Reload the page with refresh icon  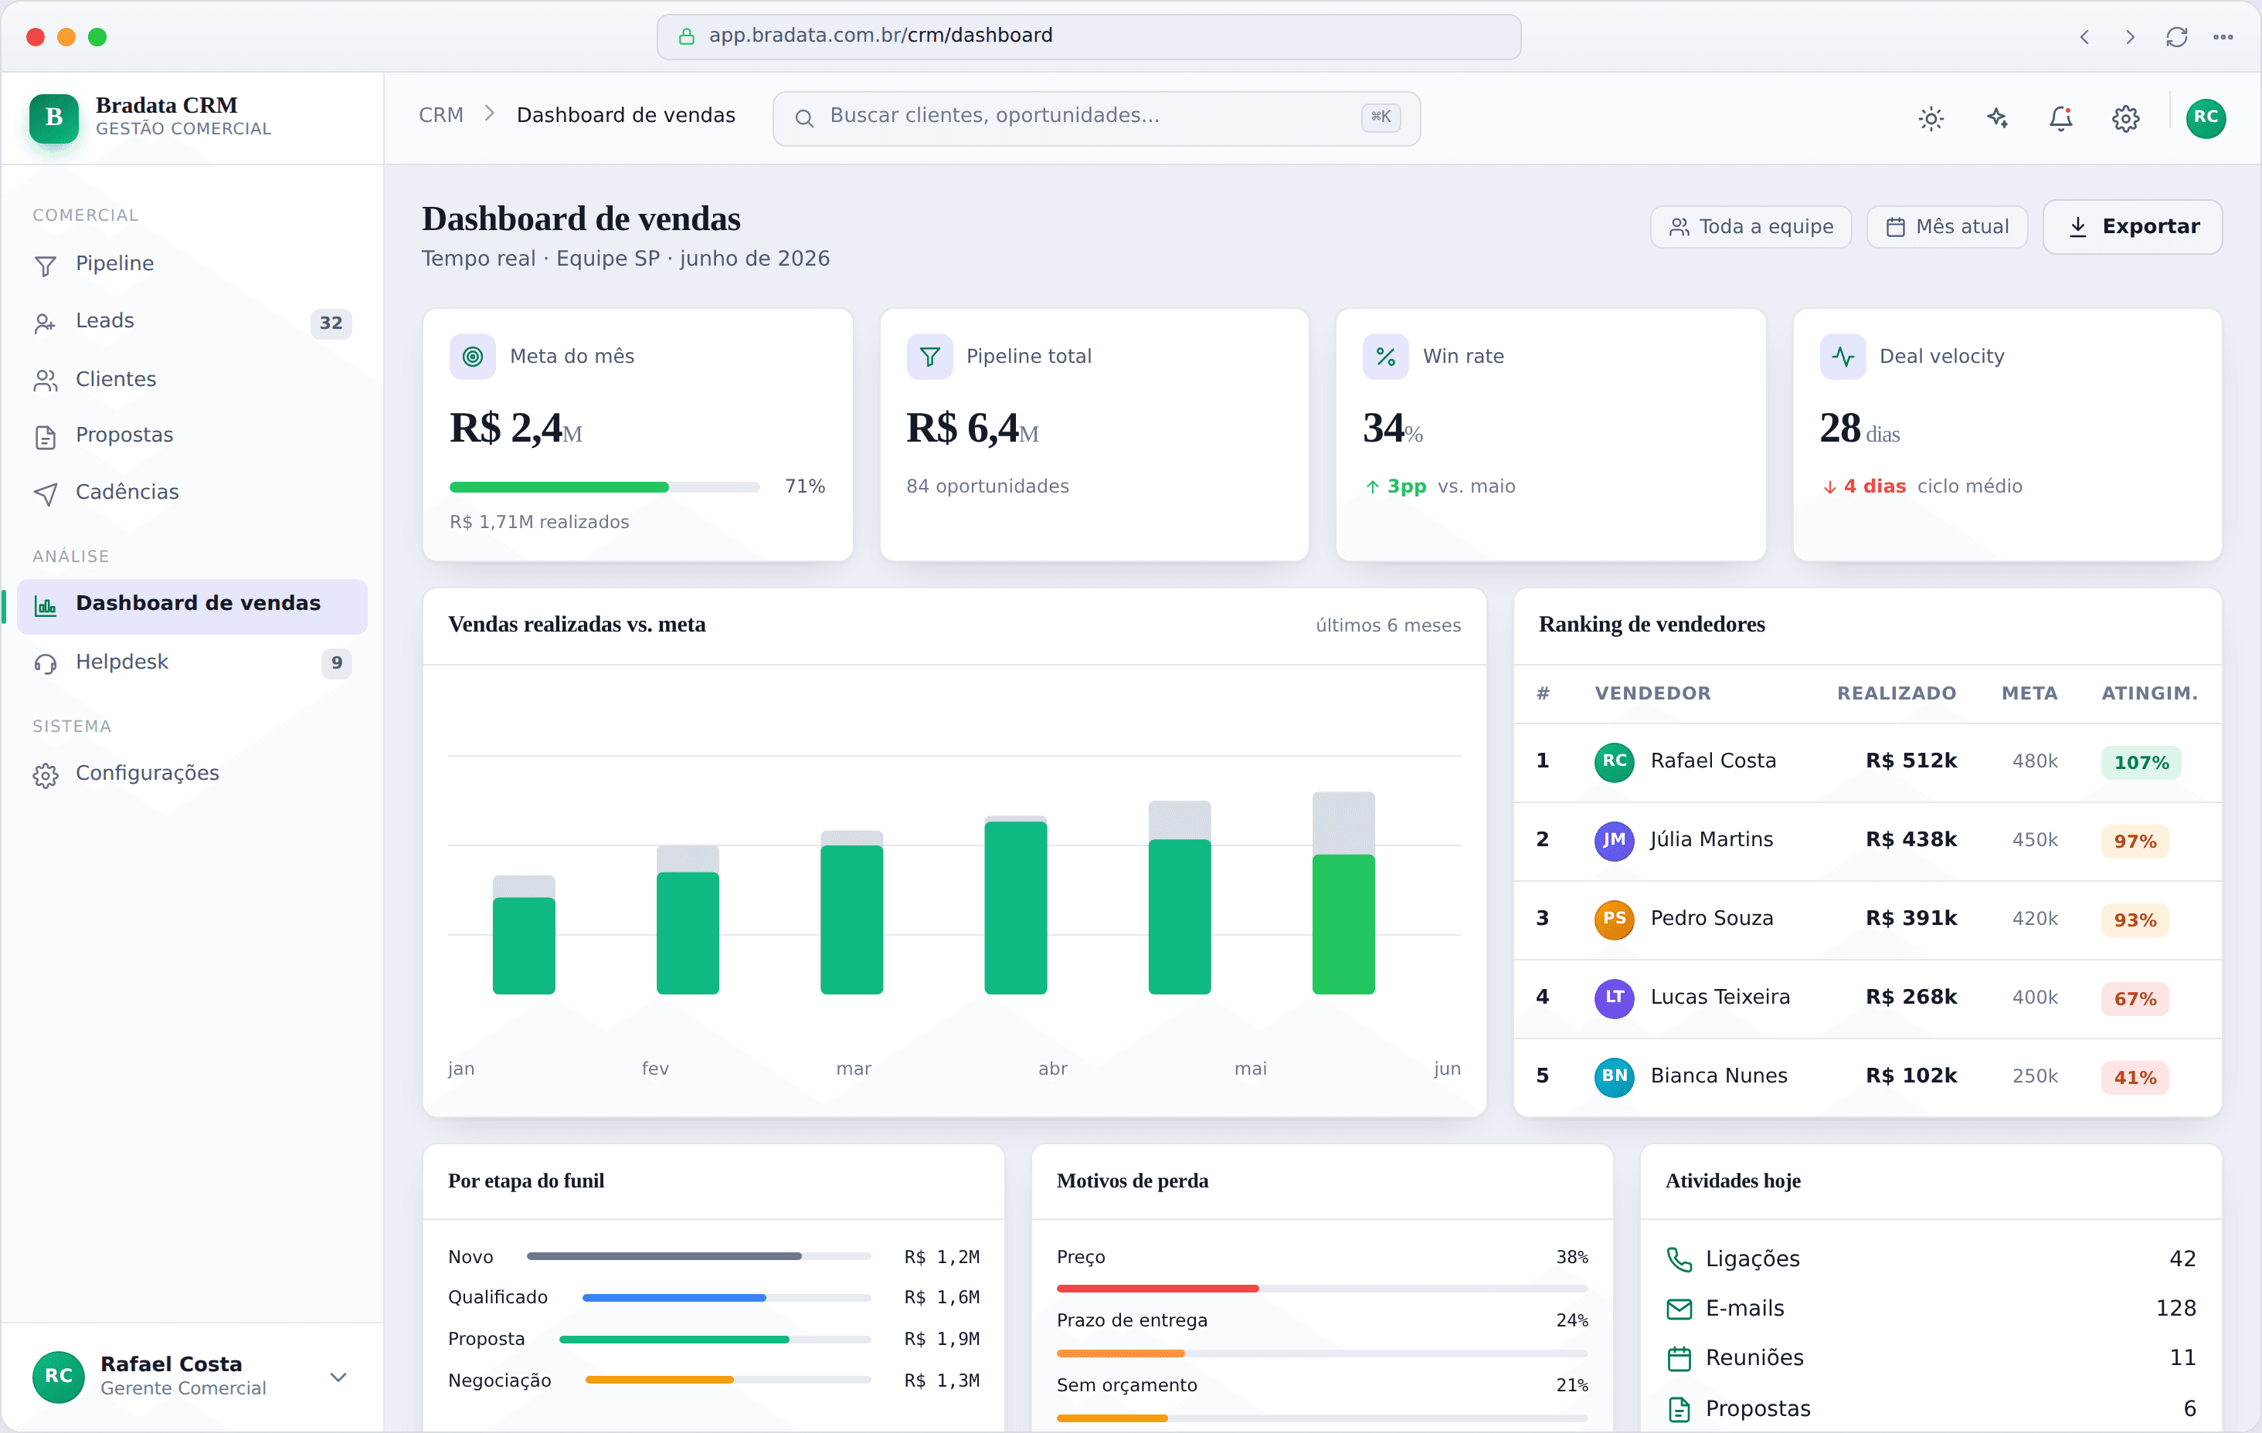2176,36
